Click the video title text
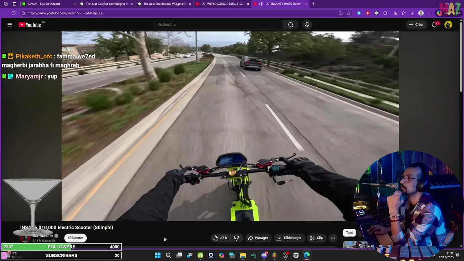This screenshot has height=261, width=464. 67,227
